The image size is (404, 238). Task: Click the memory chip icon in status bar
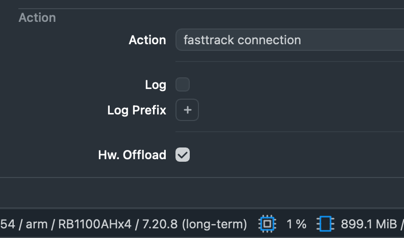pos(325,224)
